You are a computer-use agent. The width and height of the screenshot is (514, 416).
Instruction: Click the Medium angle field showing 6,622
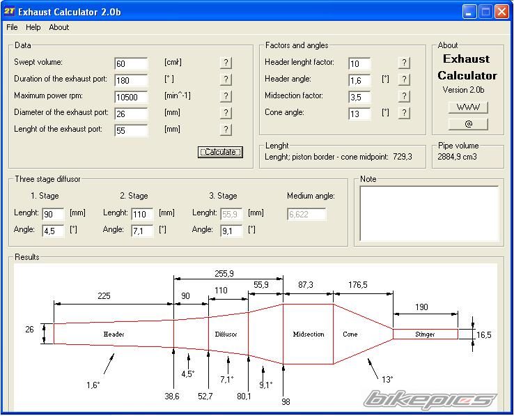[x=306, y=214]
